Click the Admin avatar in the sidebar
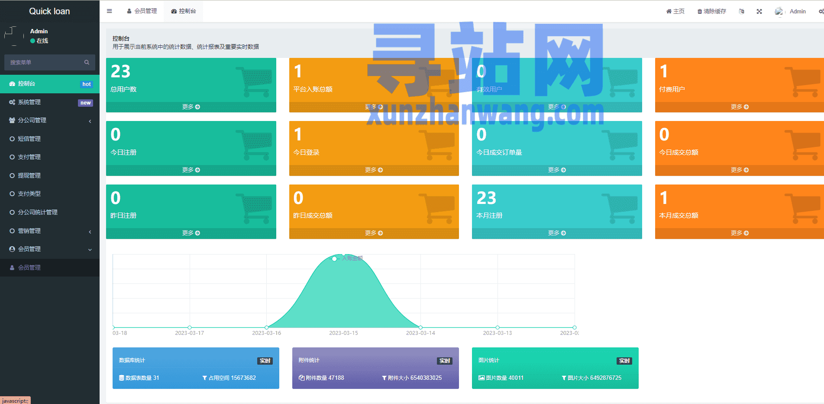 (x=14, y=36)
